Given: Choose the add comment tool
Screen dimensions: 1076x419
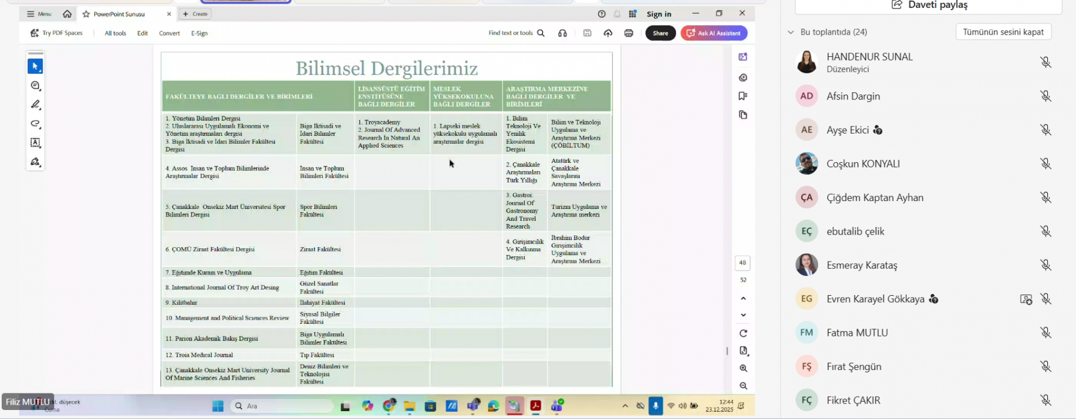Looking at the screenshot, I should click(35, 86).
